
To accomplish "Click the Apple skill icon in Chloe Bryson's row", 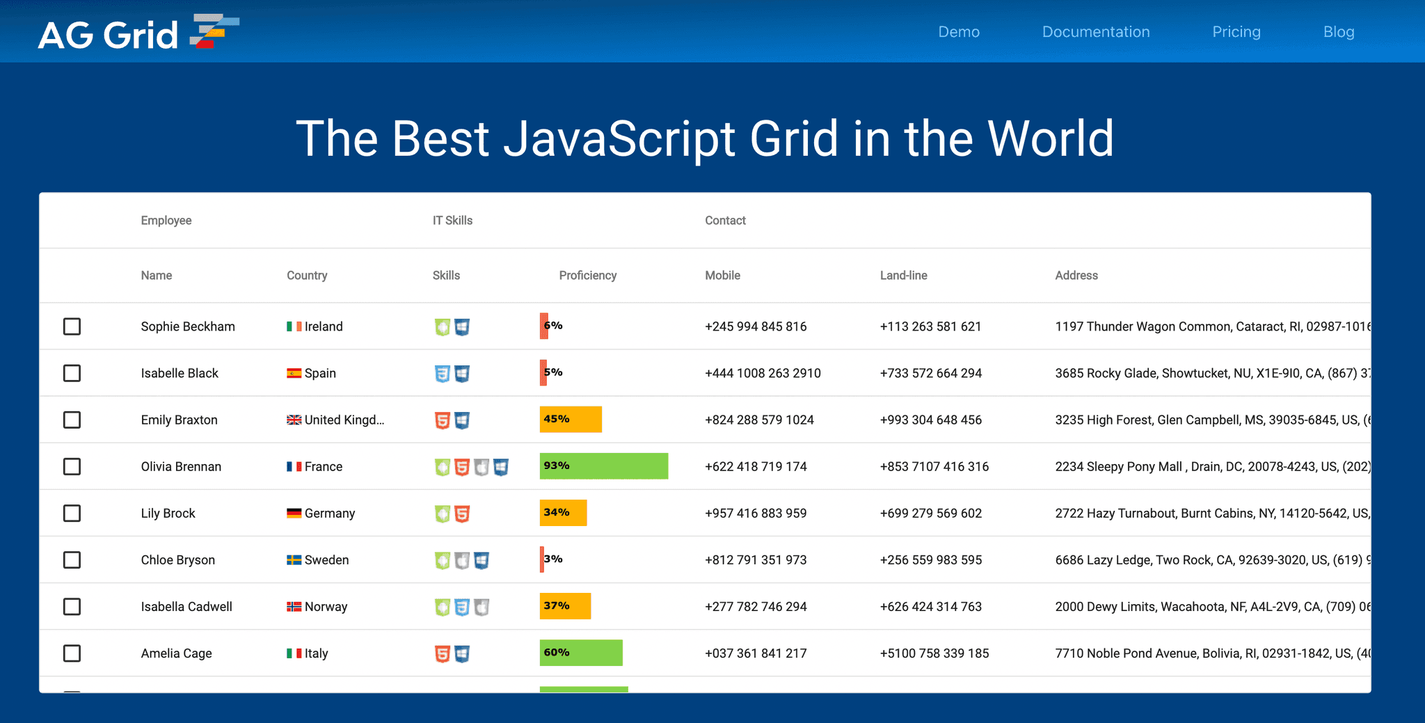I will click(x=461, y=559).
